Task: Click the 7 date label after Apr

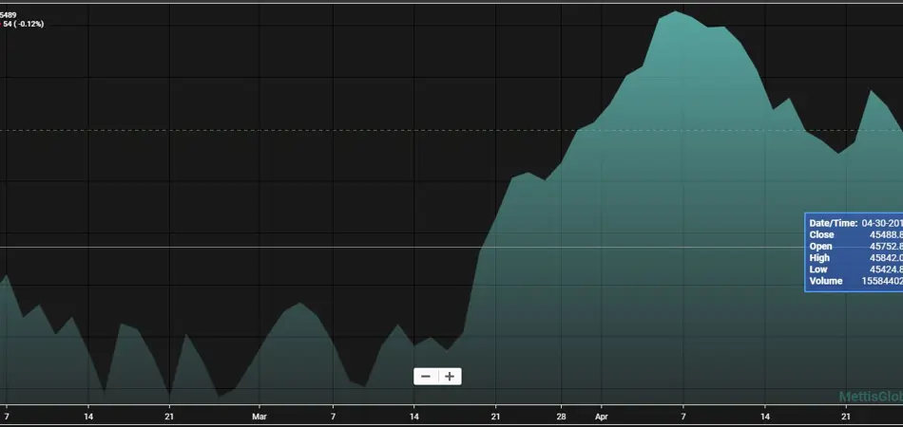Action: point(683,416)
